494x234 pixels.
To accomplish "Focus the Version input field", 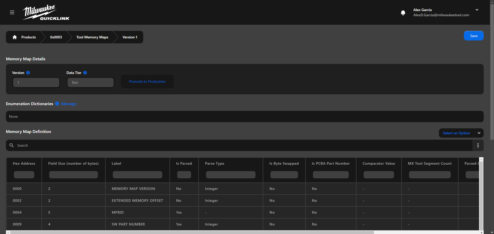I will 36,82.
